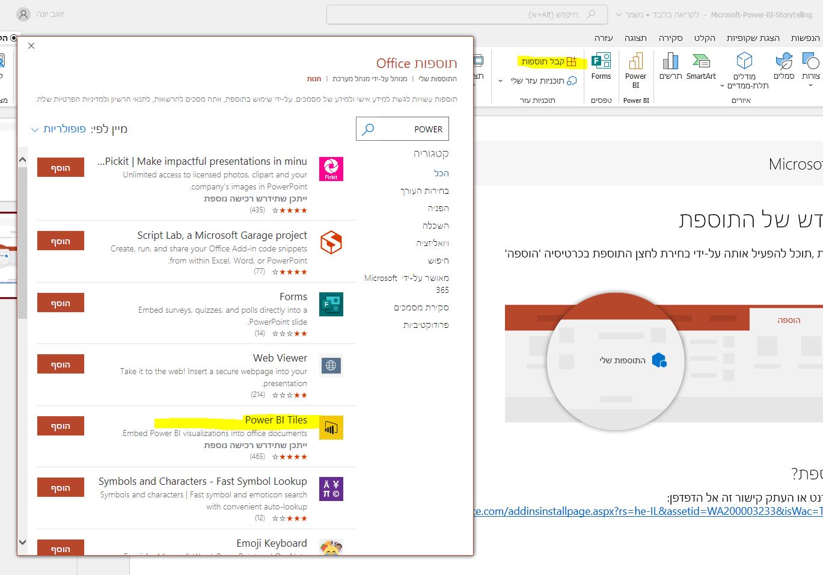This screenshot has height=575, width=823.
Task: Click the POWER search input field
Action: coord(402,129)
